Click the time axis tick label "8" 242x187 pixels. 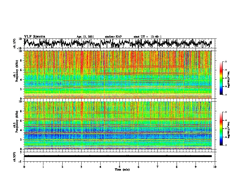click(x=177, y=167)
